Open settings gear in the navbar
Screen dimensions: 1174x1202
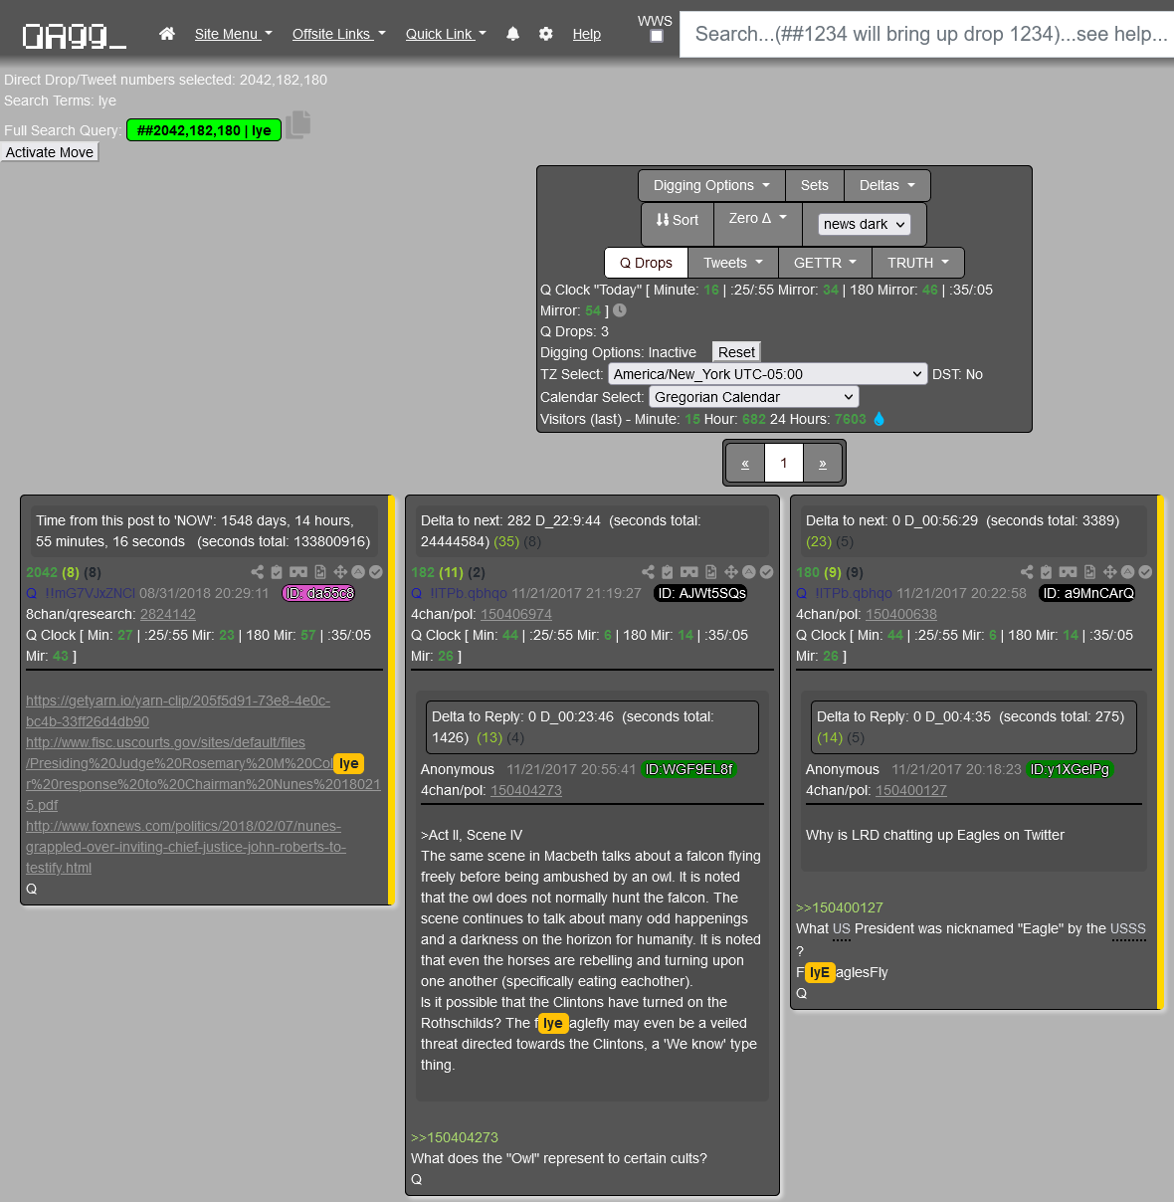click(x=545, y=34)
